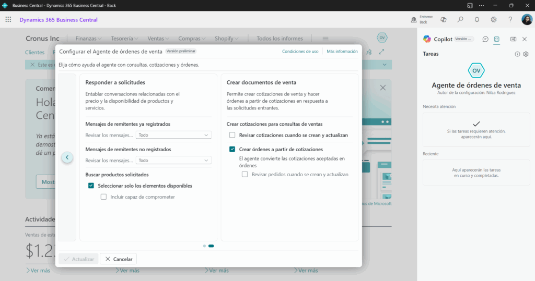Expand the Compras menu
This screenshot has width=535, height=281.
(192, 39)
